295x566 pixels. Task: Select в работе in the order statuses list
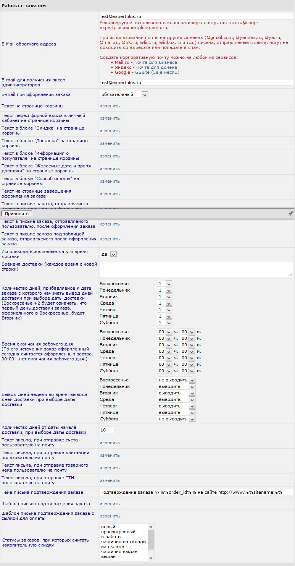(124, 537)
